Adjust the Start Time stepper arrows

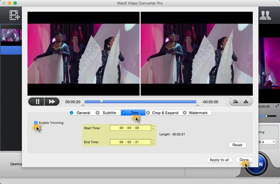coord(153,128)
